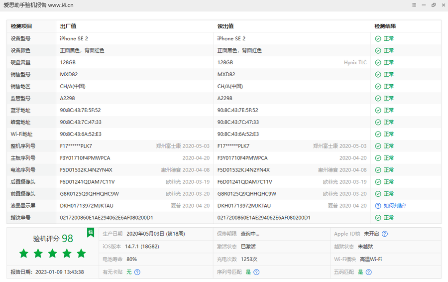Click the first green rating star
Viewport: 448px width, 282px height.
click(x=24, y=254)
